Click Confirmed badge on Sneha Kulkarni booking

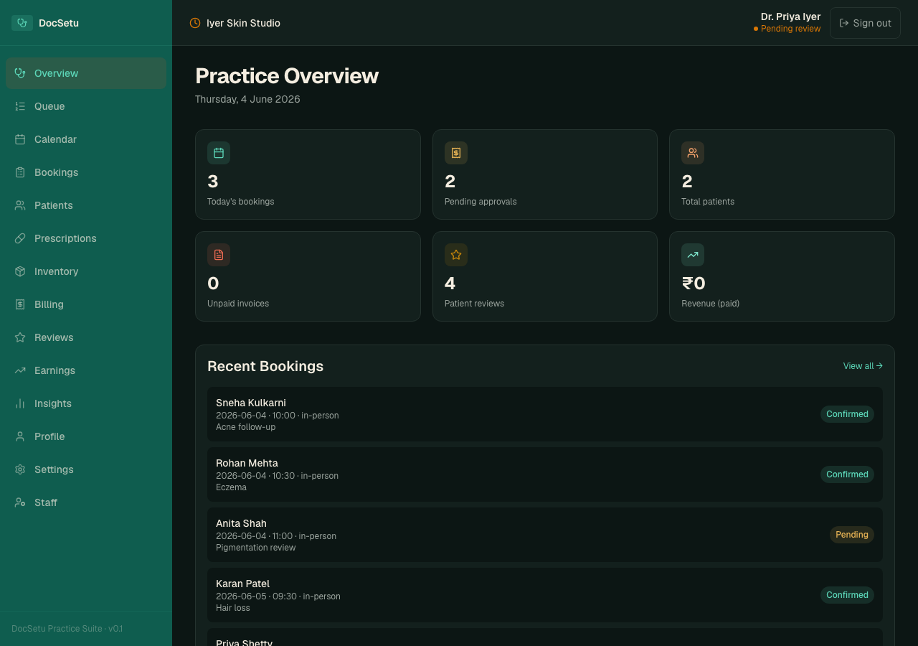pyautogui.click(x=847, y=414)
